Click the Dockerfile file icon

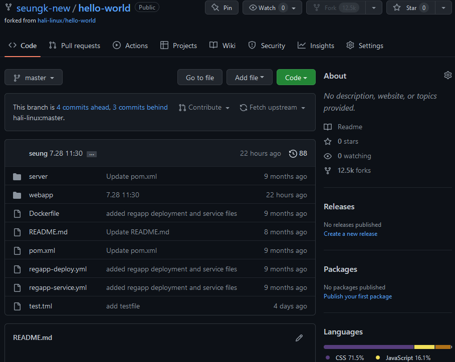(x=17, y=214)
